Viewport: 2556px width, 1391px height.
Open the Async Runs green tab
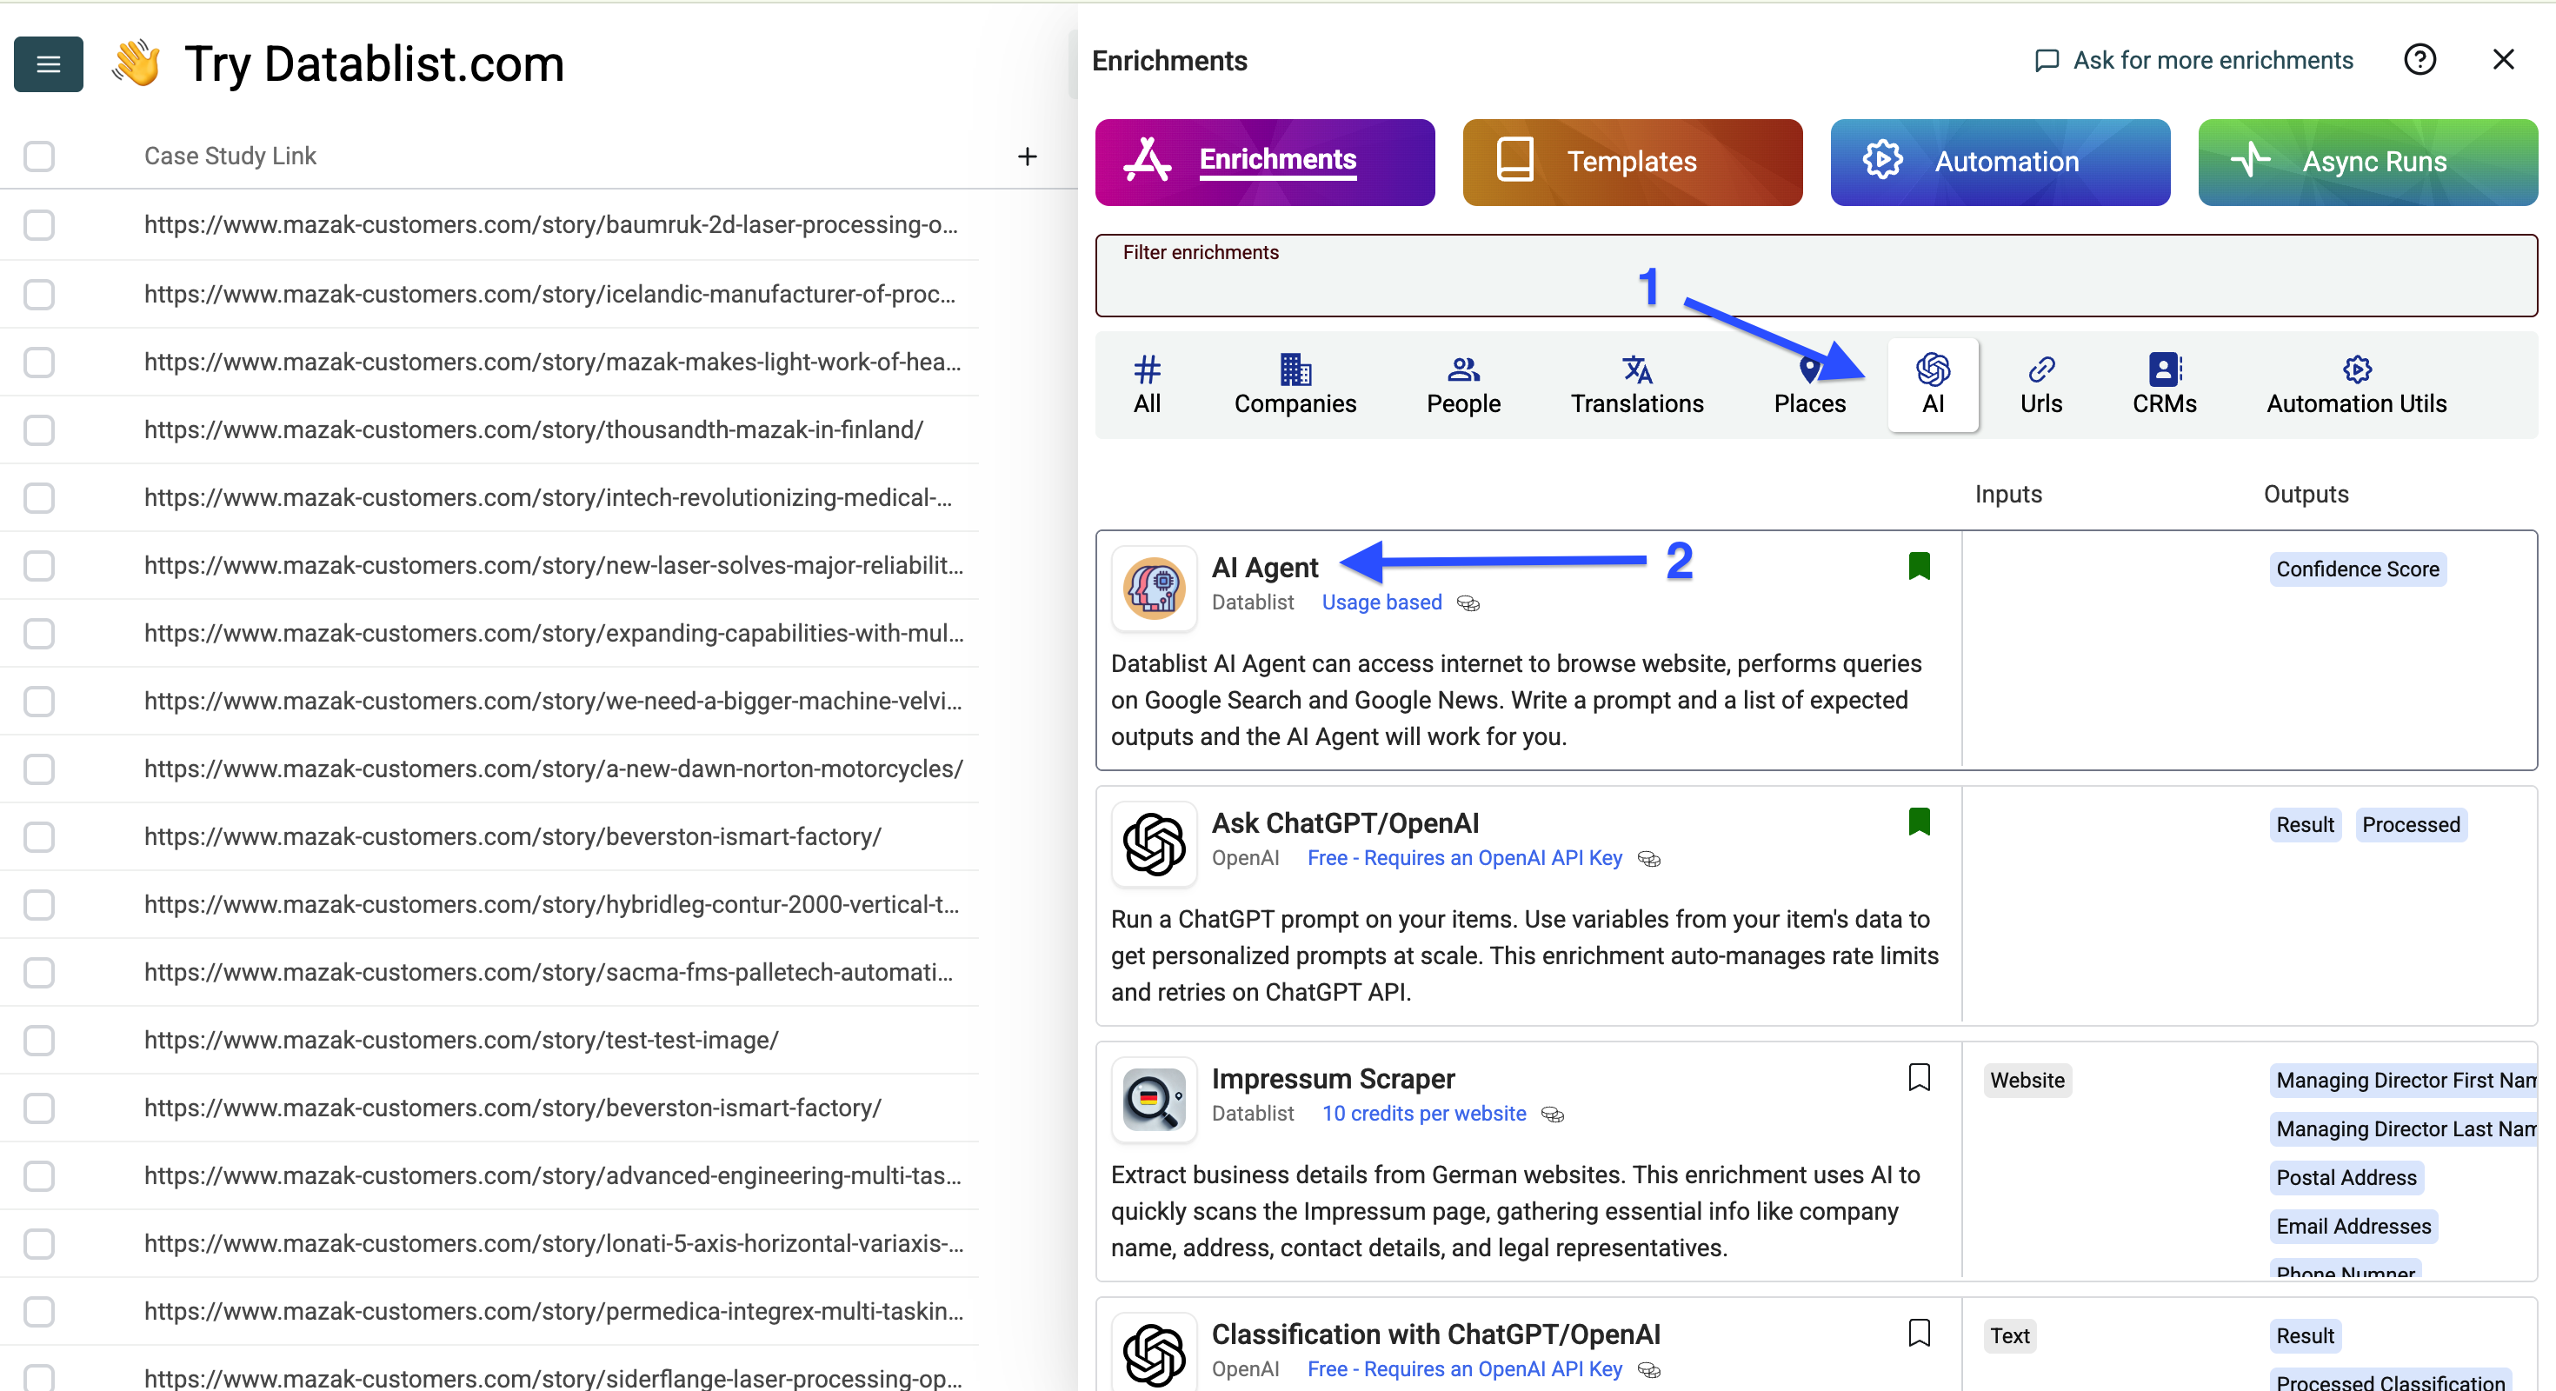click(2367, 163)
